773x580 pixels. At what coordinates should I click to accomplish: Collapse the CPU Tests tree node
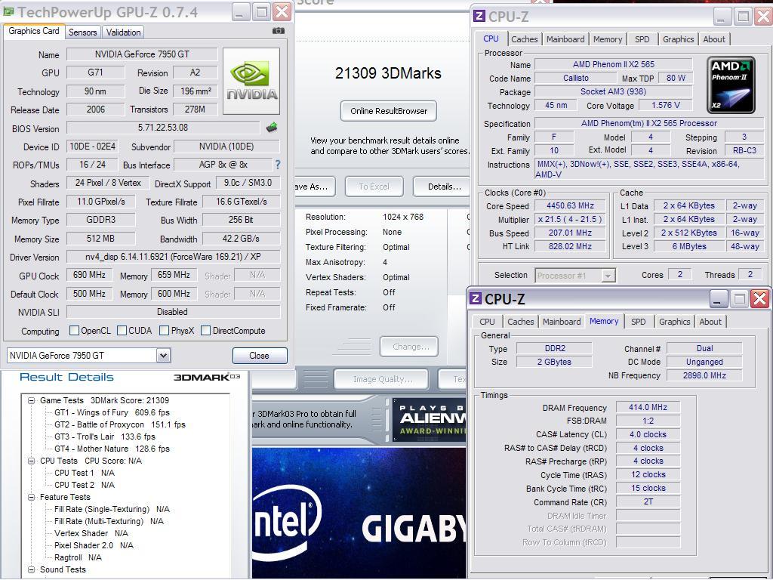tap(31, 461)
